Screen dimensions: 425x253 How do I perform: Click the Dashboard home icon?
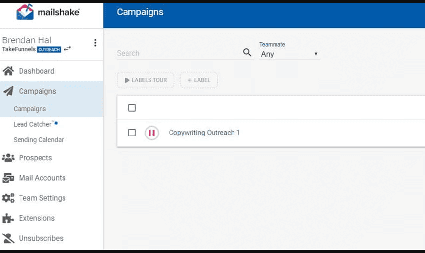pyautogui.click(x=8, y=71)
